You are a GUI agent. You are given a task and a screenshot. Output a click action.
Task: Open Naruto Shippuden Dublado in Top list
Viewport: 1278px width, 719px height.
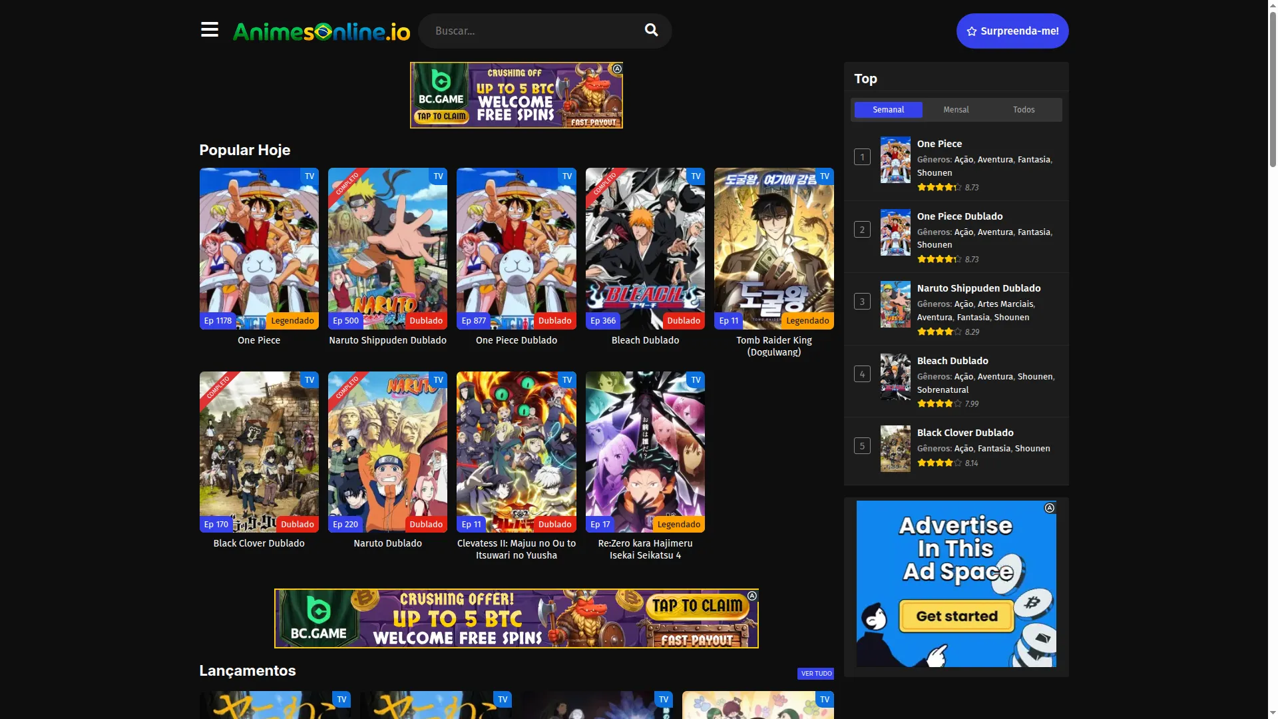[x=978, y=288]
